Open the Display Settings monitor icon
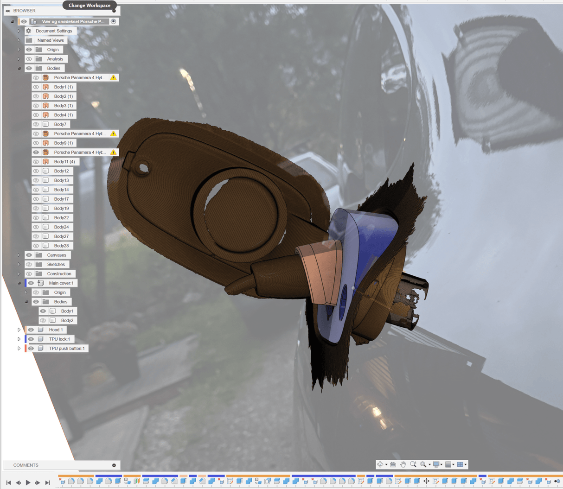 click(x=436, y=464)
